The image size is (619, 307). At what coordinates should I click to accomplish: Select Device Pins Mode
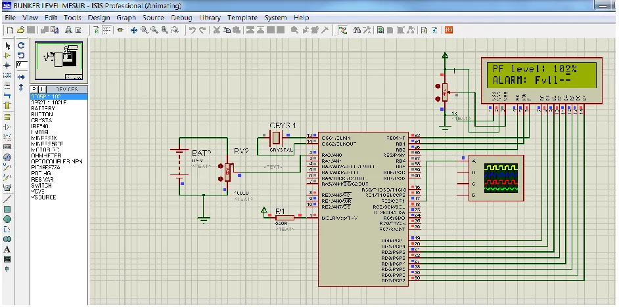coord(7,127)
